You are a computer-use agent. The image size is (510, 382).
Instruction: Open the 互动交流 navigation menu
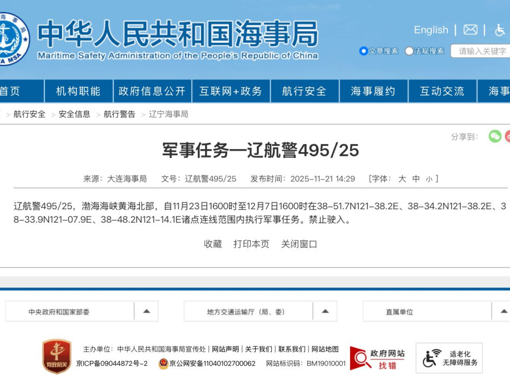tap(442, 91)
